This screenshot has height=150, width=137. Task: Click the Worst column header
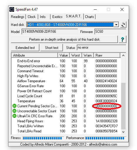76,55
